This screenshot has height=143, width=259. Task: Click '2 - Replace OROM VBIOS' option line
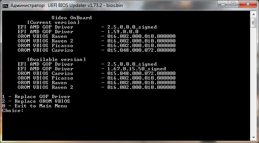tap(36, 101)
